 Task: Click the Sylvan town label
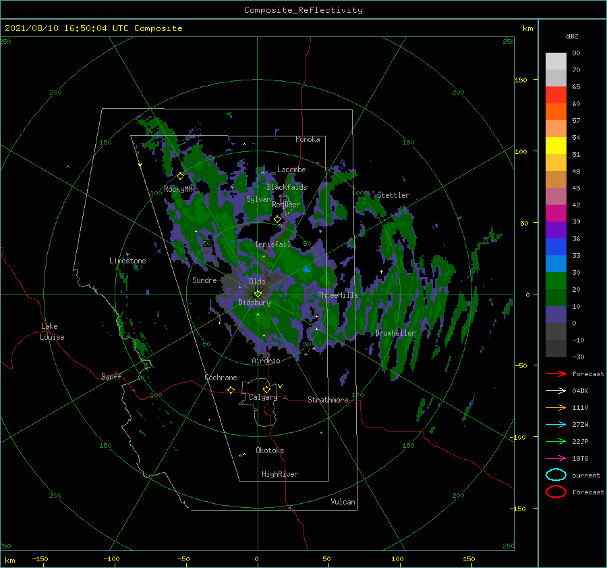(258, 199)
